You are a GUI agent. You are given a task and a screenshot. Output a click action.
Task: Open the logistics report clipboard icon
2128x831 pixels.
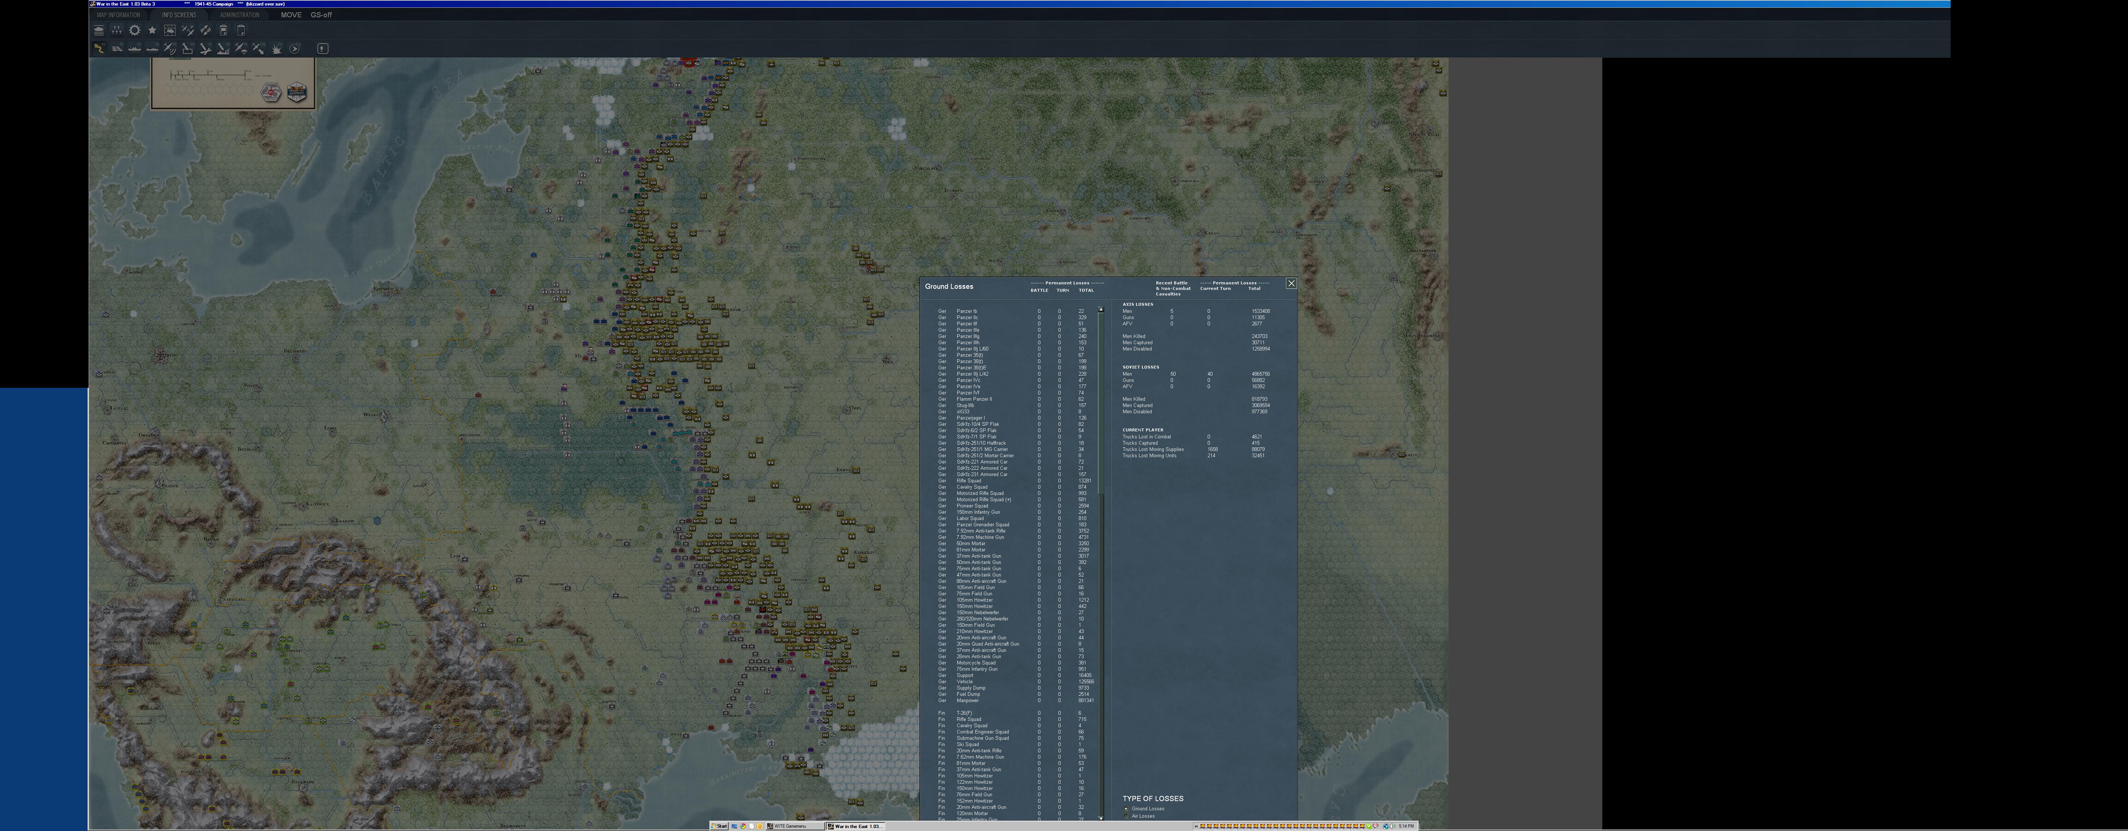223,31
